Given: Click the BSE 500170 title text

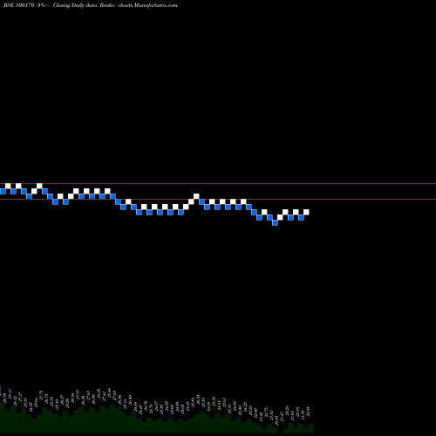Looking at the screenshot, I should coord(18,5).
